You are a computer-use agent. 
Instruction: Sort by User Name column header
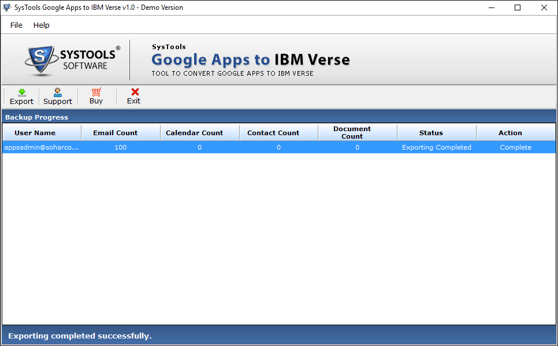(42, 133)
